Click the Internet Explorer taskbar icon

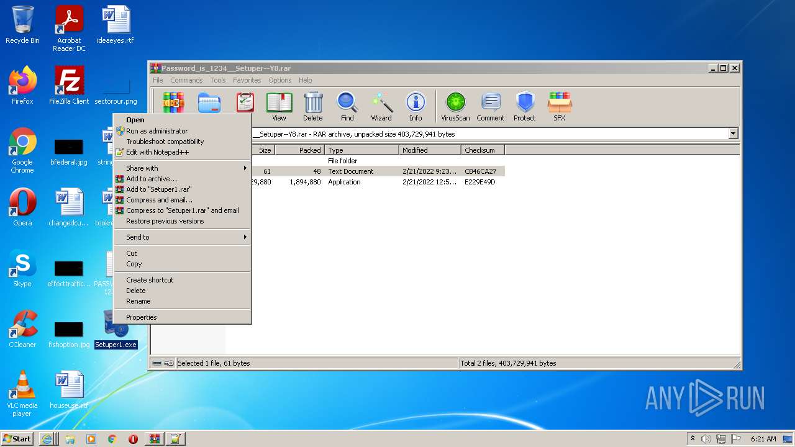47,439
